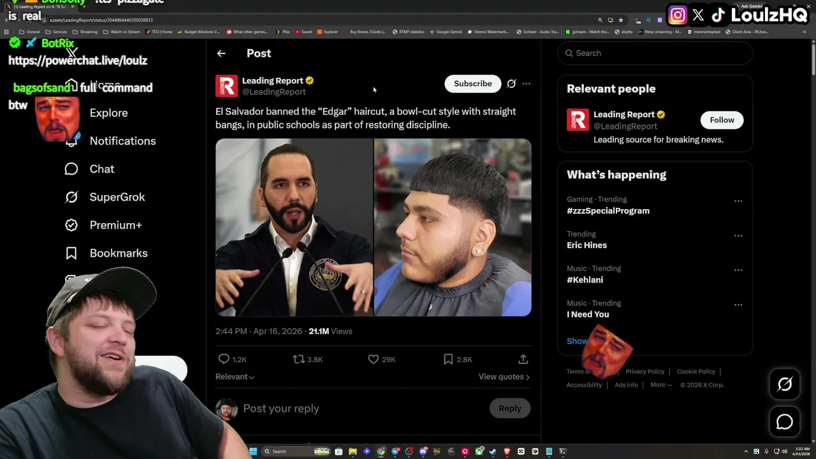
Task: Open more options for #zzzSpecialProgram trend
Action: pyautogui.click(x=738, y=201)
